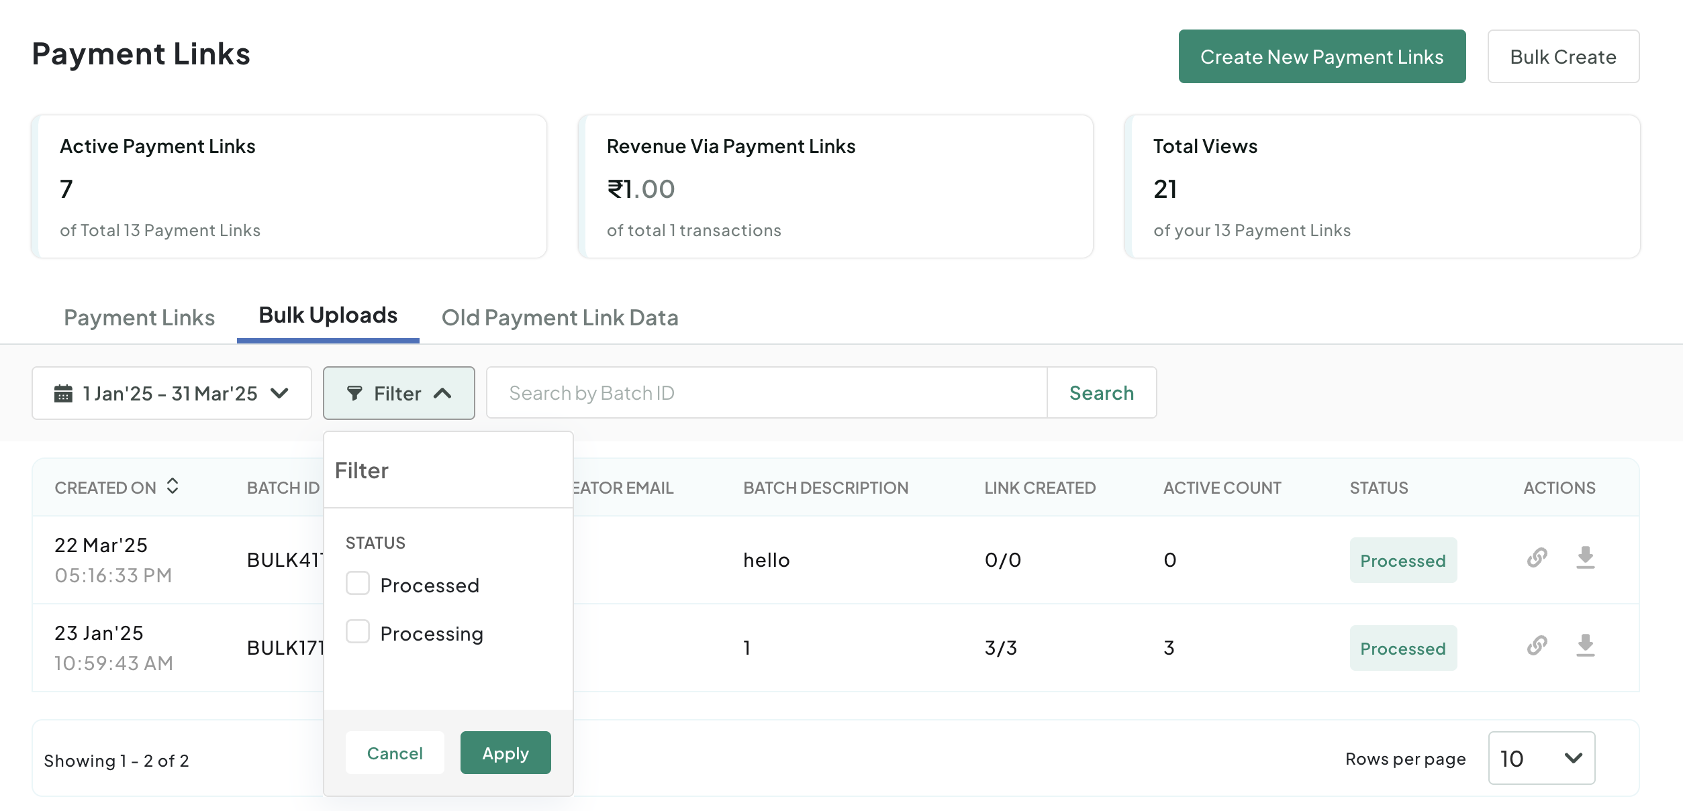Open the Old Payment Link Data tab
Screen dimensions: 1683x811
(x=559, y=318)
